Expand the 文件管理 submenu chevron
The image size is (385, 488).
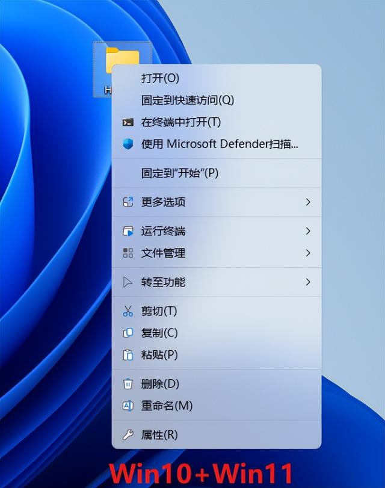308,253
